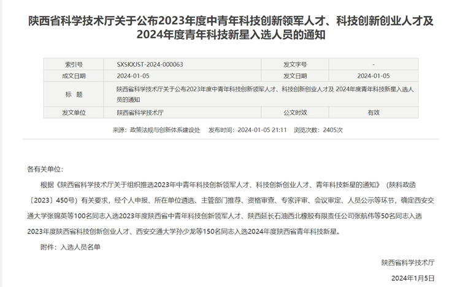This screenshot has height=287, width=460.
Task: Select the index number SXSKXJST-2024-000063
Action: (x=150, y=64)
